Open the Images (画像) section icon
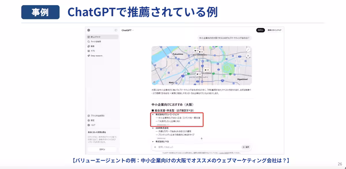This screenshot has height=169, width=346. 89,46
